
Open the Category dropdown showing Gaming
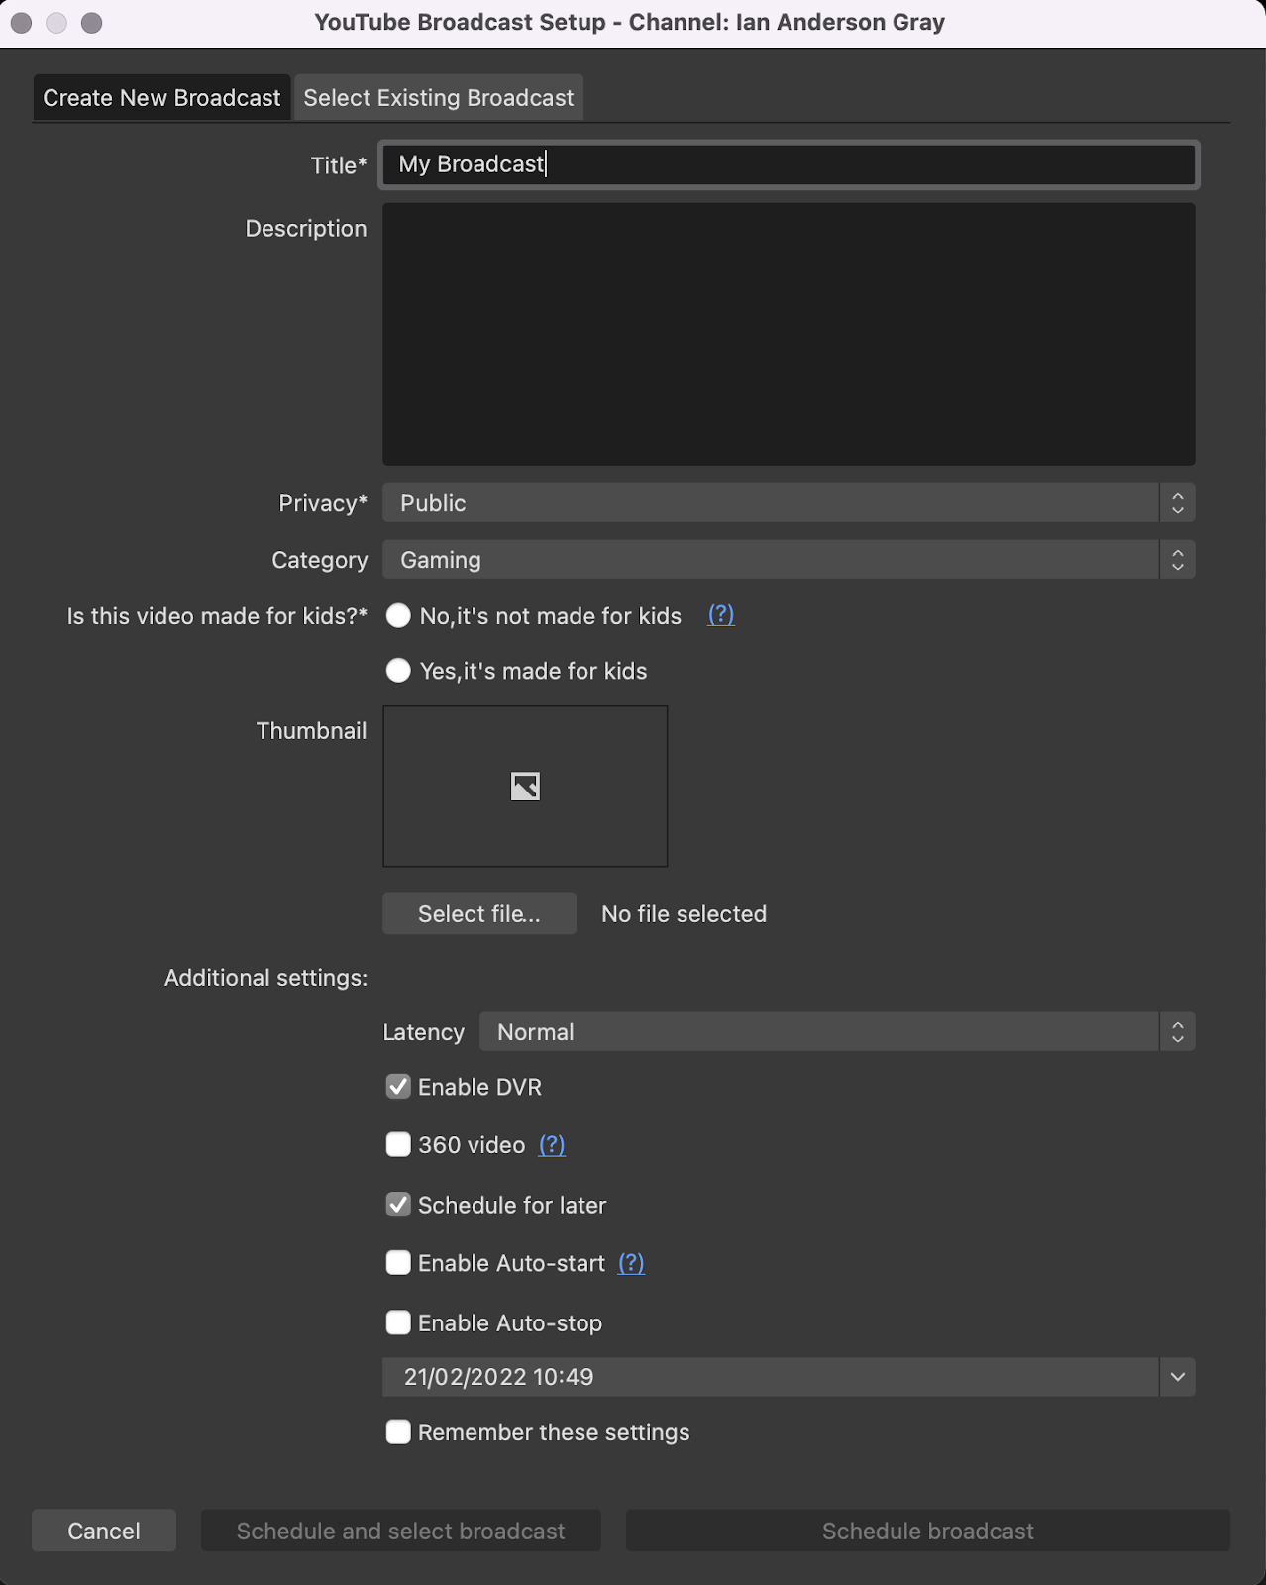789,560
